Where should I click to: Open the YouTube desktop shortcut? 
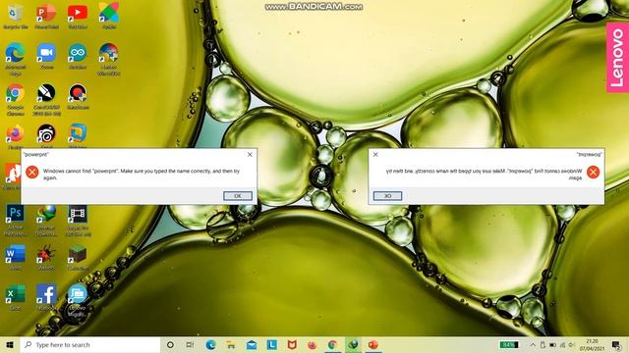[x=78, y=16]
